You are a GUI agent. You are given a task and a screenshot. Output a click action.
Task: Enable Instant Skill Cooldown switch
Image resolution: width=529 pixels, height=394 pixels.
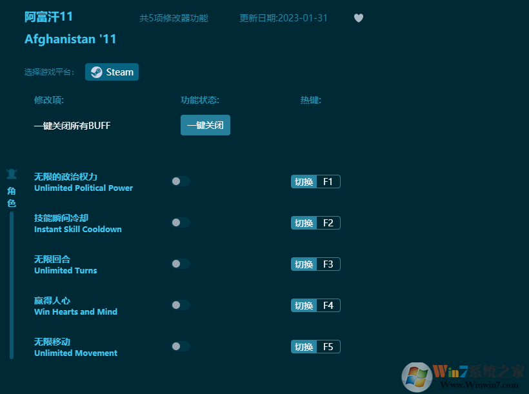point(181,222)
